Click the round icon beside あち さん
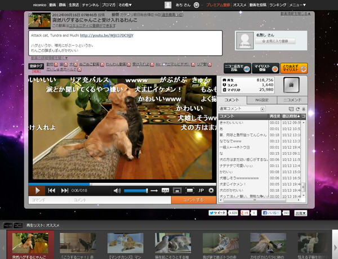 pyautogui.click(x=197, y=5)
